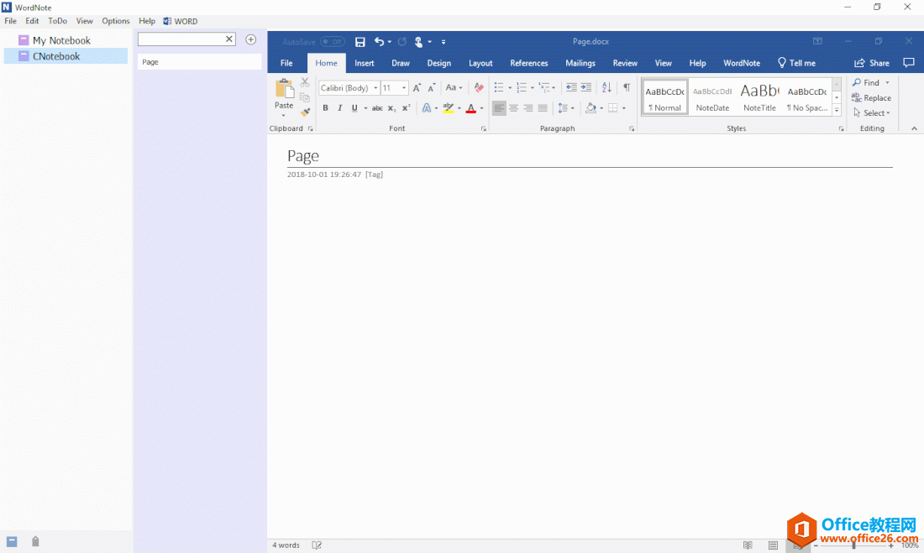
Task: Click the Replace button in Editing group
Action: [x=872, y=97]
